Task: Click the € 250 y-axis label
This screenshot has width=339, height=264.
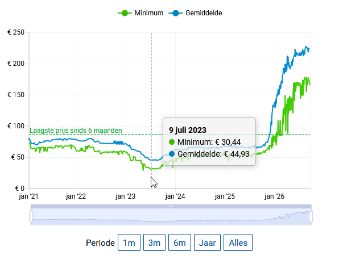Action: pyautogui.click(x=16, y=32)
